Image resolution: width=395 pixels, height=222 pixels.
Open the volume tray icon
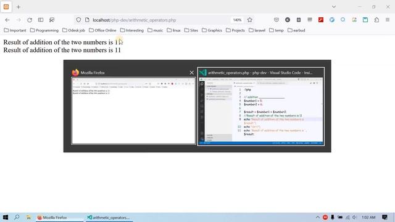click(x=354, y=217)
